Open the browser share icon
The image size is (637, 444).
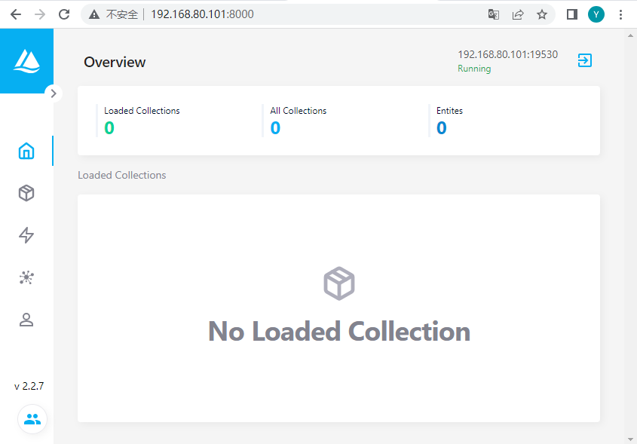pos(518,14)
